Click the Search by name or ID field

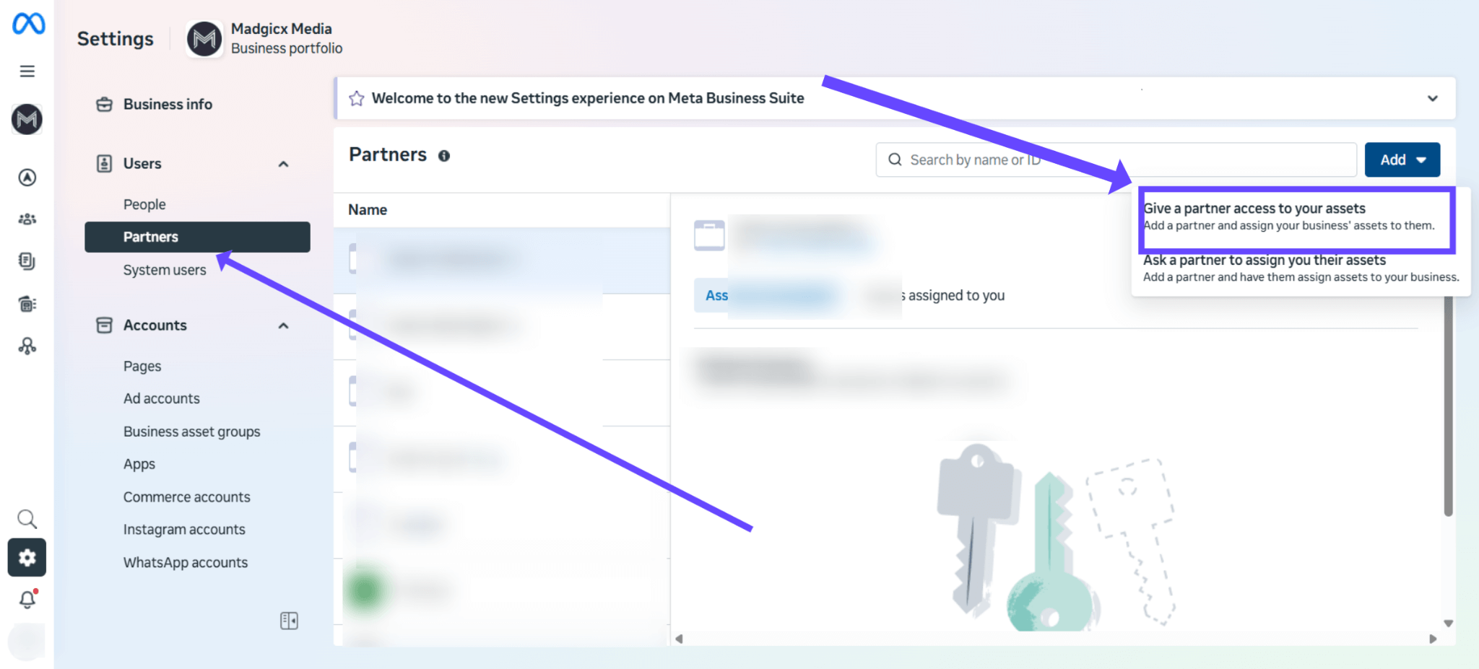point(1116,160)
